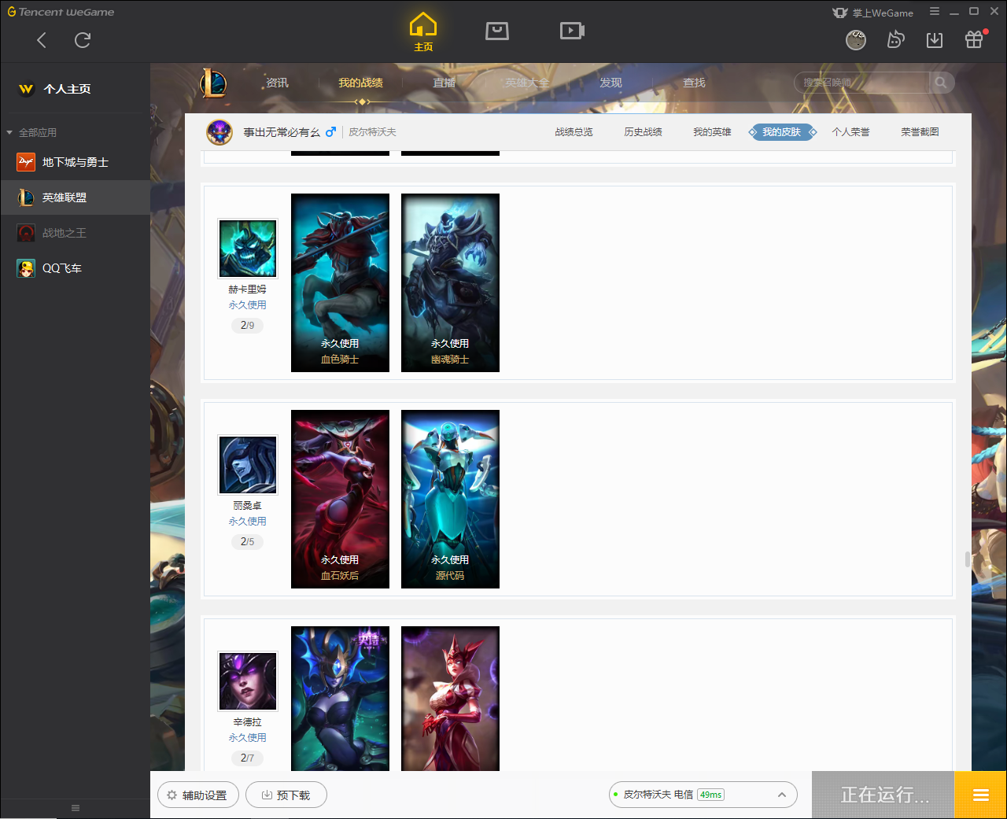Open the 荣誉截图 sub-tab
Viewport: 1007px width, 819px height.
point(920,132)
